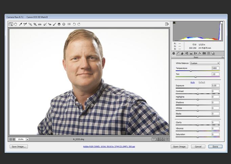Open the Camera Calibration panel tab
Viewport: 231px width, 164px height.
pyautogui.click(x=204, y=53)
